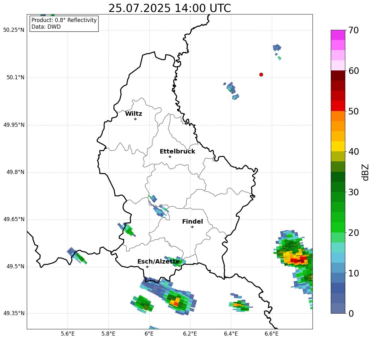Click the 49.35°N latitude label
373x340 pixels.
(14, 313)
